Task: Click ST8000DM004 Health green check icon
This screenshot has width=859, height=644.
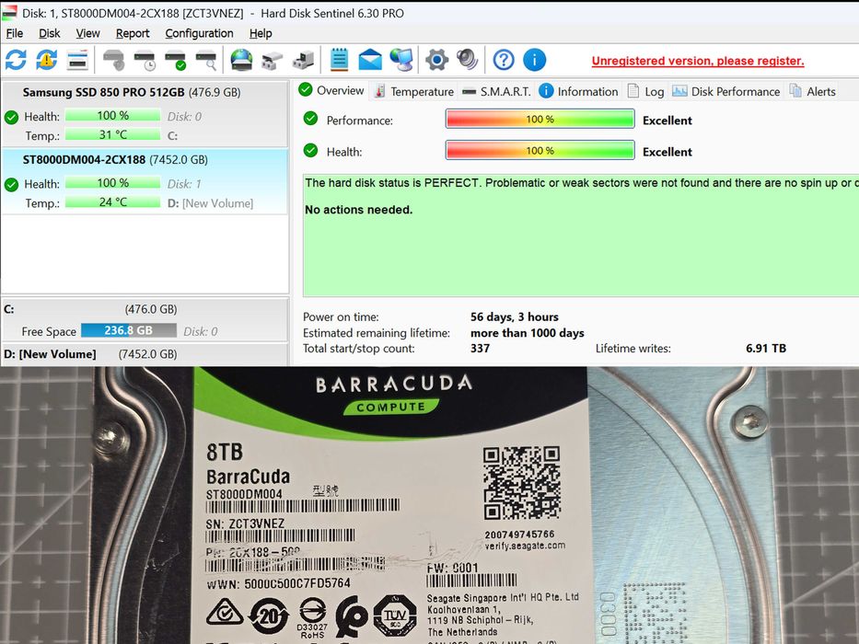Action: (x=11, y=184)
